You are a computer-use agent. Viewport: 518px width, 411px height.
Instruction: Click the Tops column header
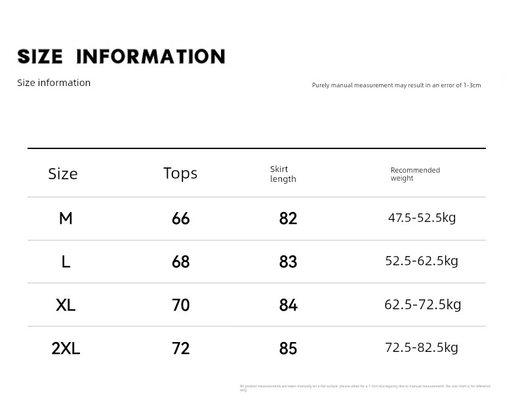180,174
